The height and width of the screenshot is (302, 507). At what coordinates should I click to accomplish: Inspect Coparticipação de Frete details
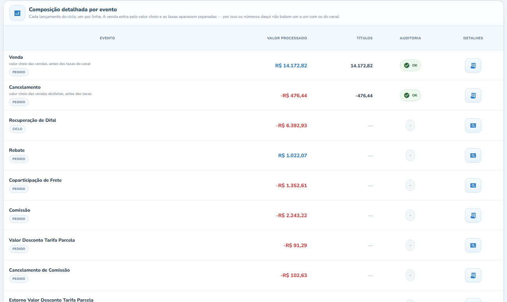point(473,185)
